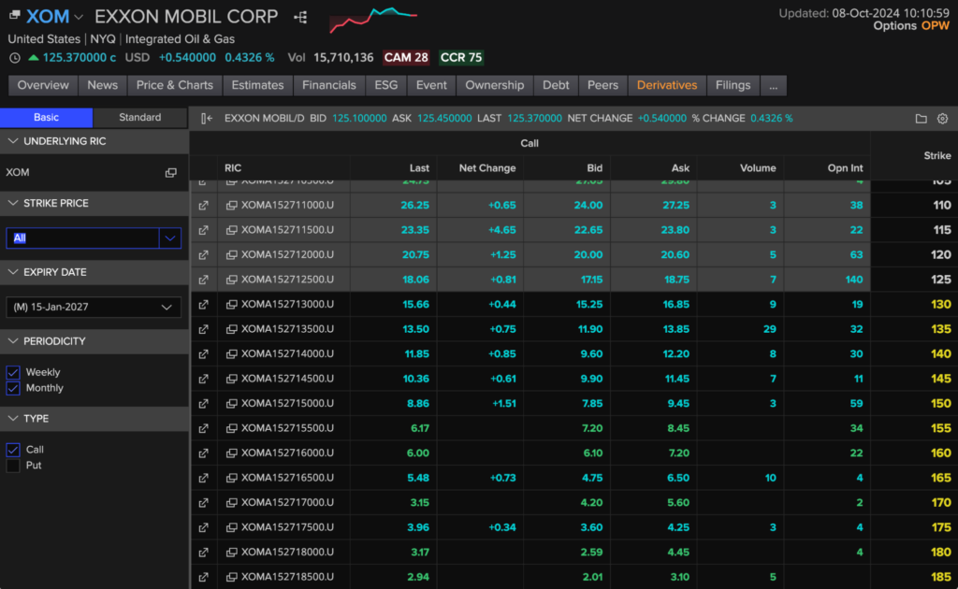Uncheck the Weekly periodicity checkbox
The height and width of the screenshot is (589, 958).
(13, 372)
